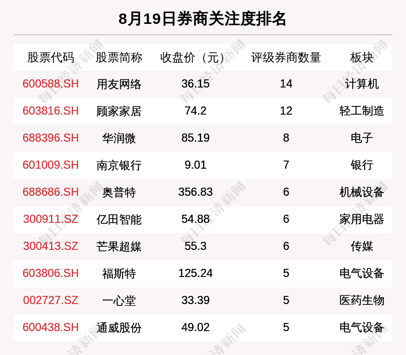Viewport: 406px width, 355px height.
Task: Select sector 电气设备 in 通威股份 row
Action: coord(362,327)
